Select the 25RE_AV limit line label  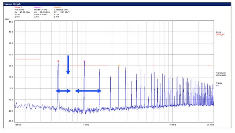[x=220, y=35]
